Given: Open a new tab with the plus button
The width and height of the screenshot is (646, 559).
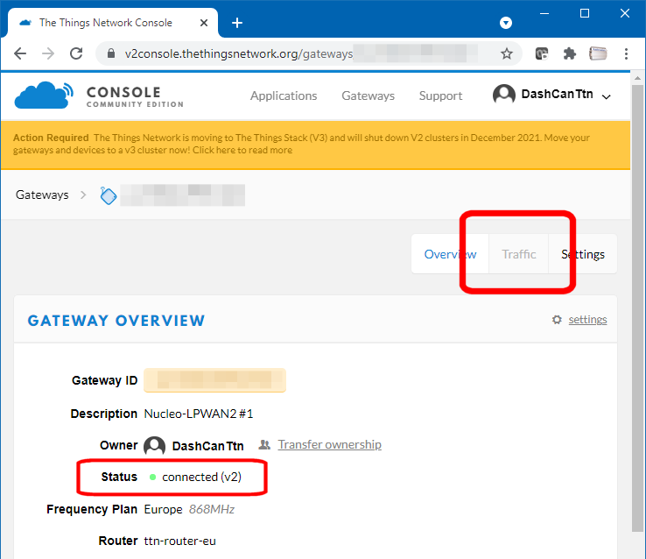Looking at the screenshot, I should (x=237, y=23).
